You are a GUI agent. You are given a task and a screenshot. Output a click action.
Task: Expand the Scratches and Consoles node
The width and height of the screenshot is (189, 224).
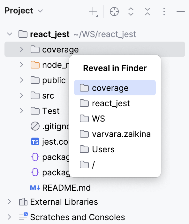pos(9,217)
